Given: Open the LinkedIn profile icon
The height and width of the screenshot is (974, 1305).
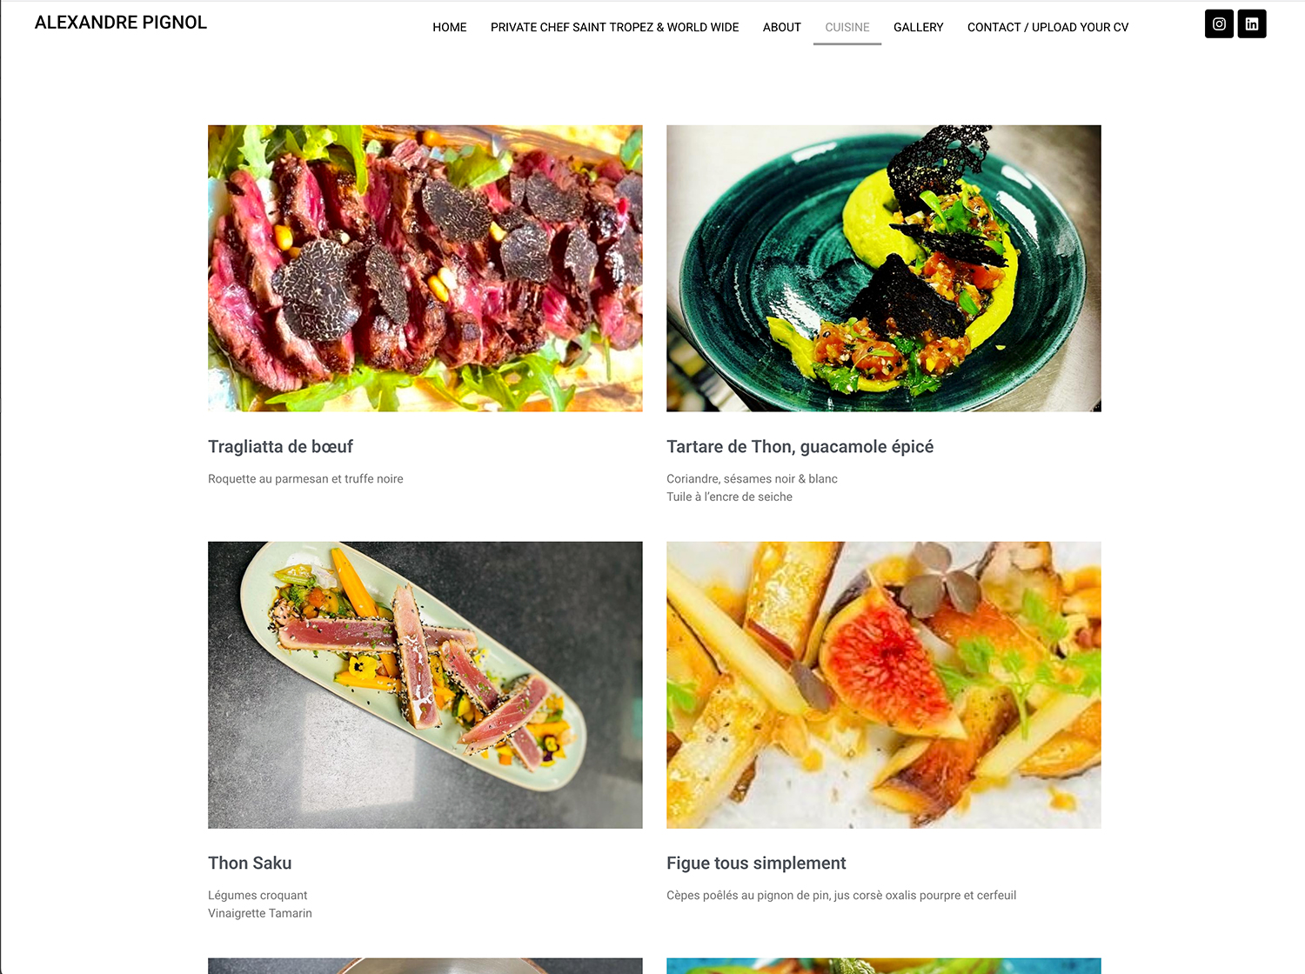Looking at the screenshot, I should click(1252, 24).
